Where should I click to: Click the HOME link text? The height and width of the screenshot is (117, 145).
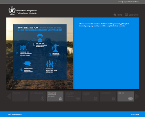pyautogui.click(x=119, y=15)
